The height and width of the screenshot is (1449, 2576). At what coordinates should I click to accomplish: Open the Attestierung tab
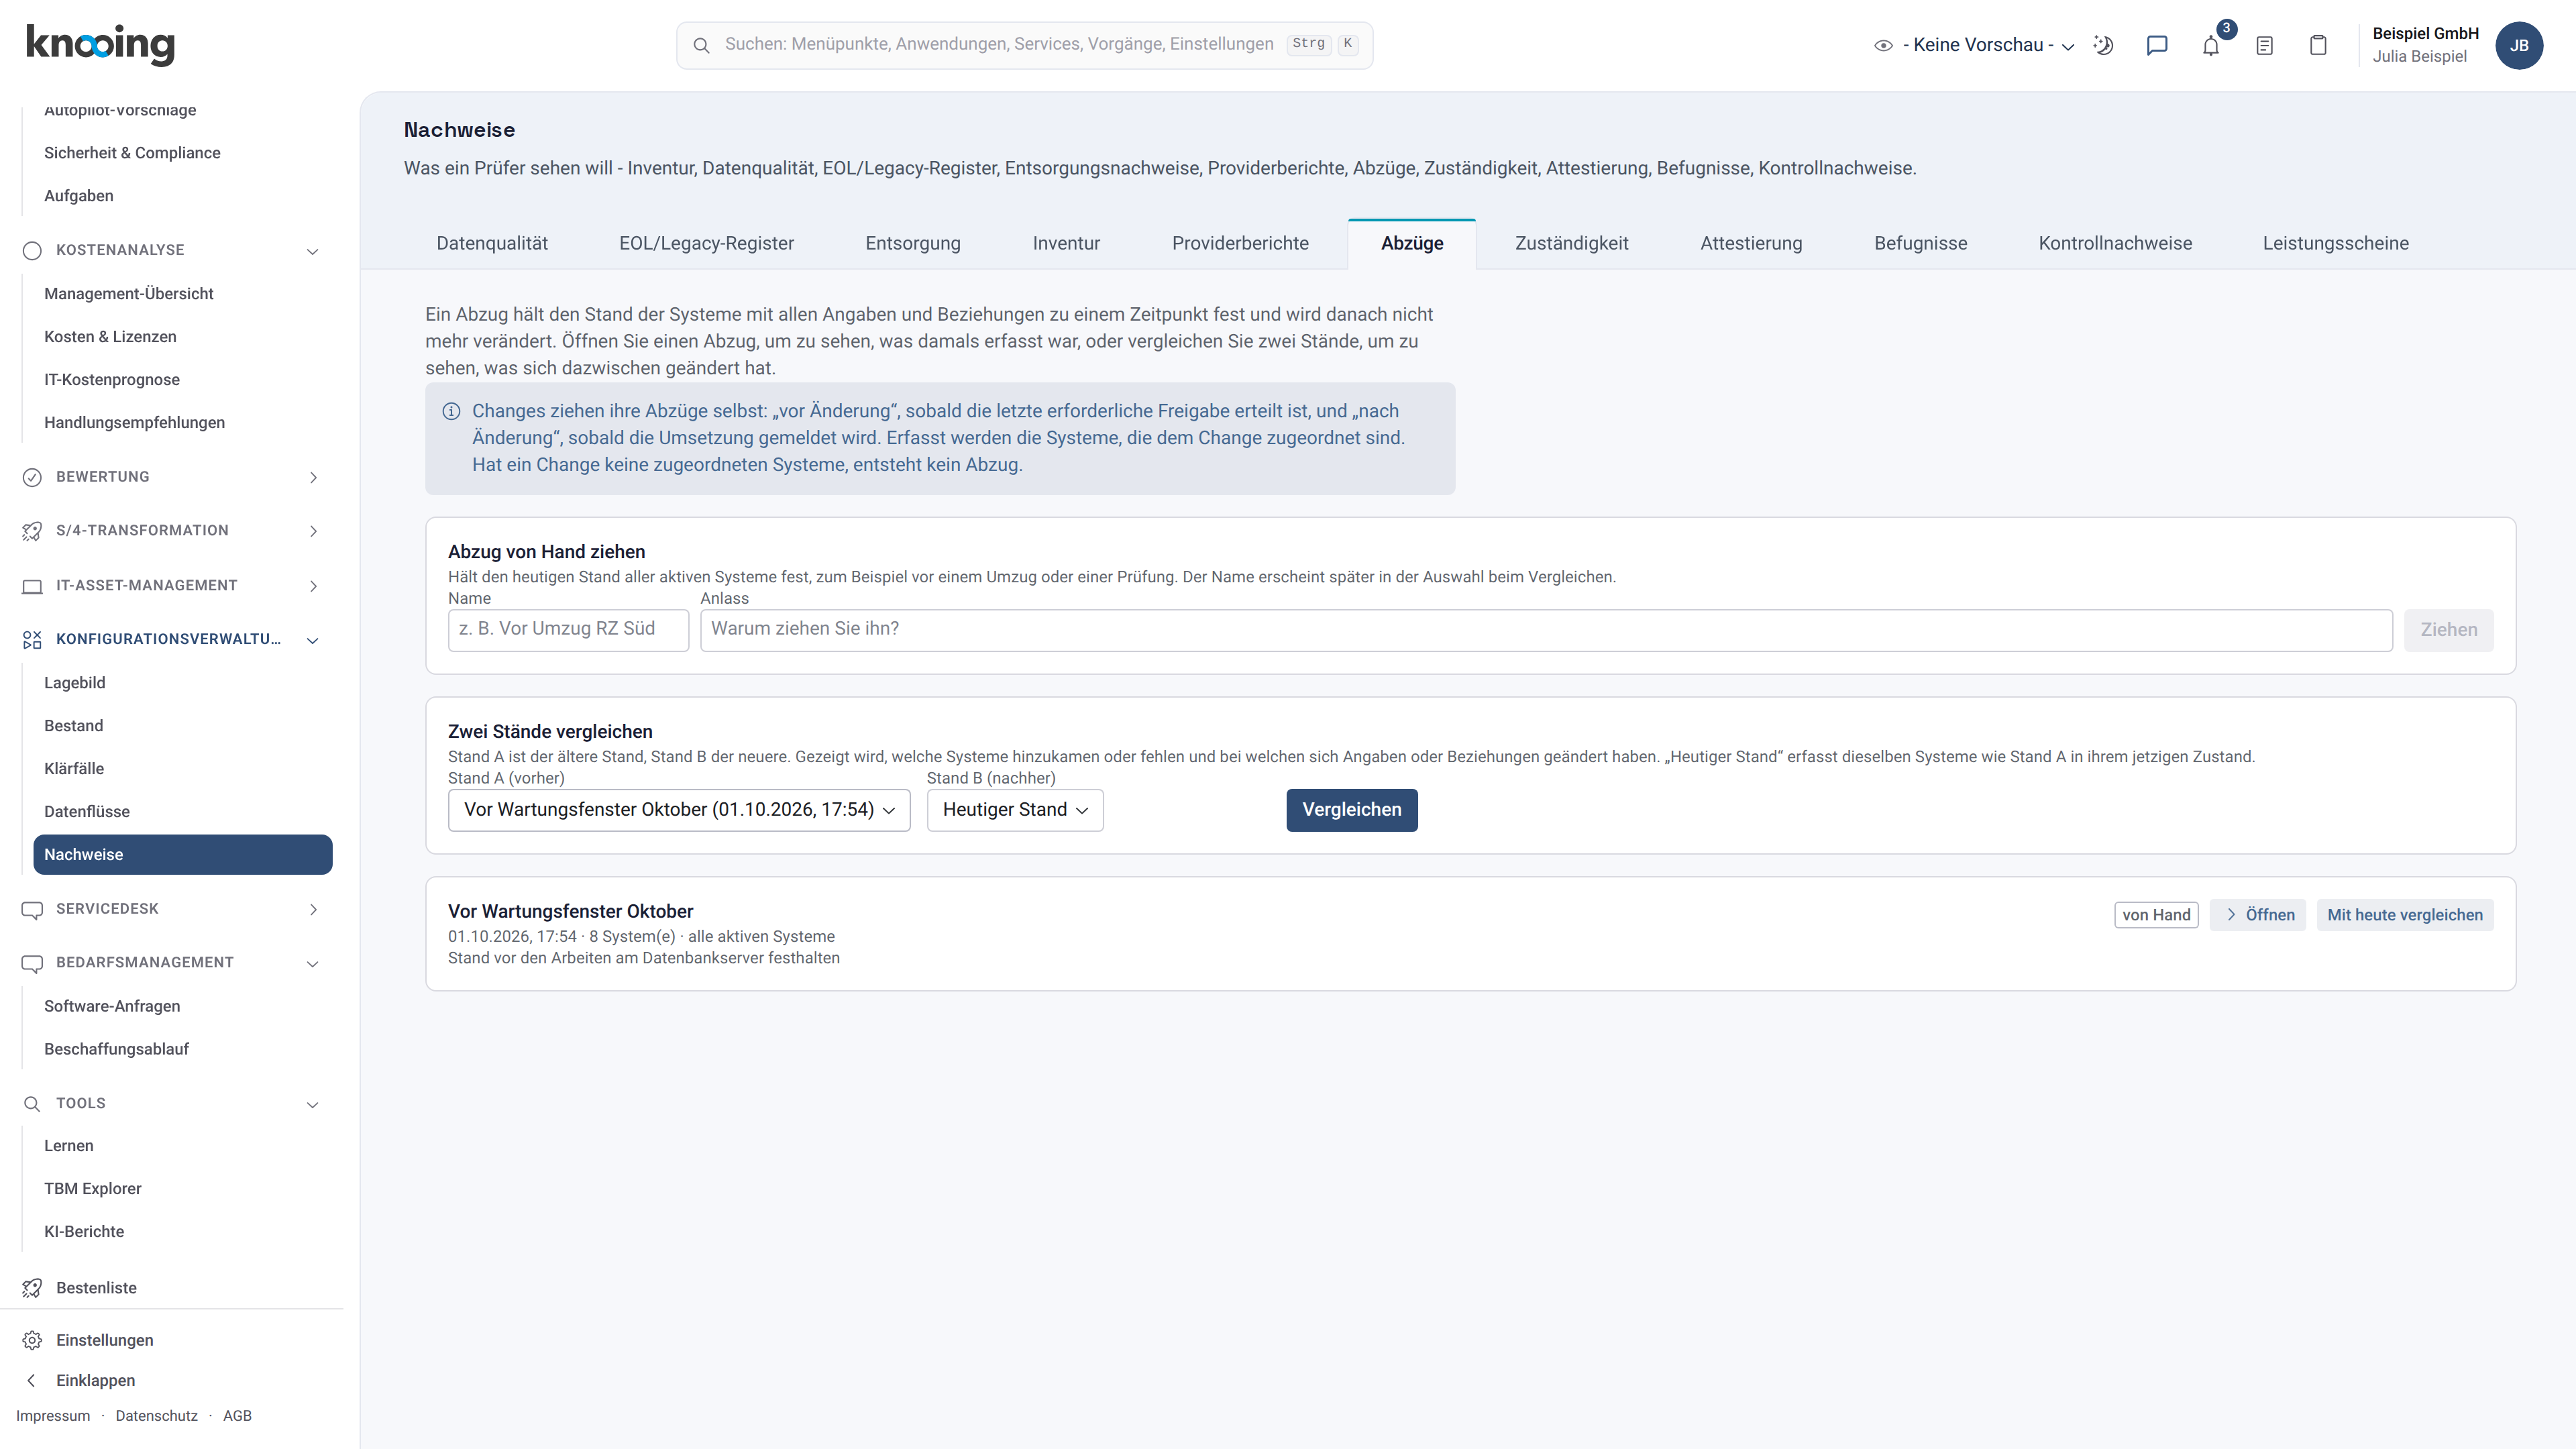(1751, 243)
